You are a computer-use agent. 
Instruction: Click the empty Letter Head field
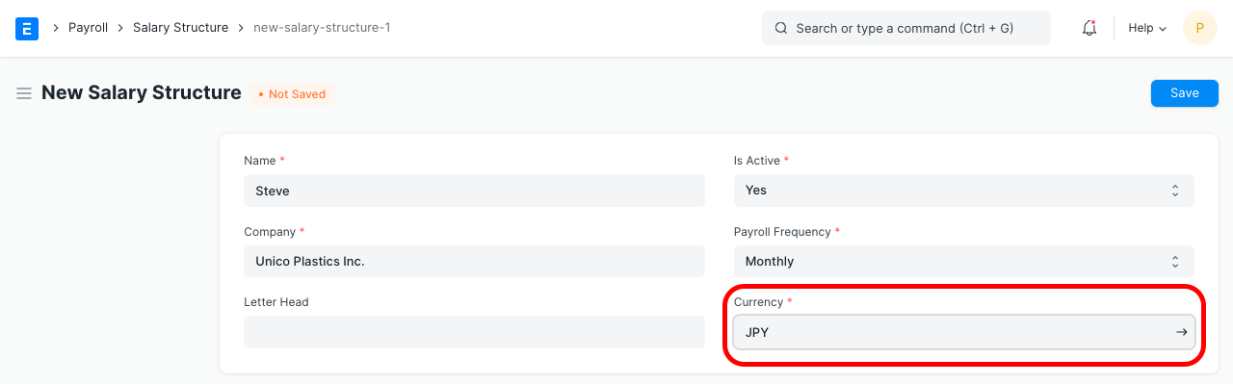[474, 332]
